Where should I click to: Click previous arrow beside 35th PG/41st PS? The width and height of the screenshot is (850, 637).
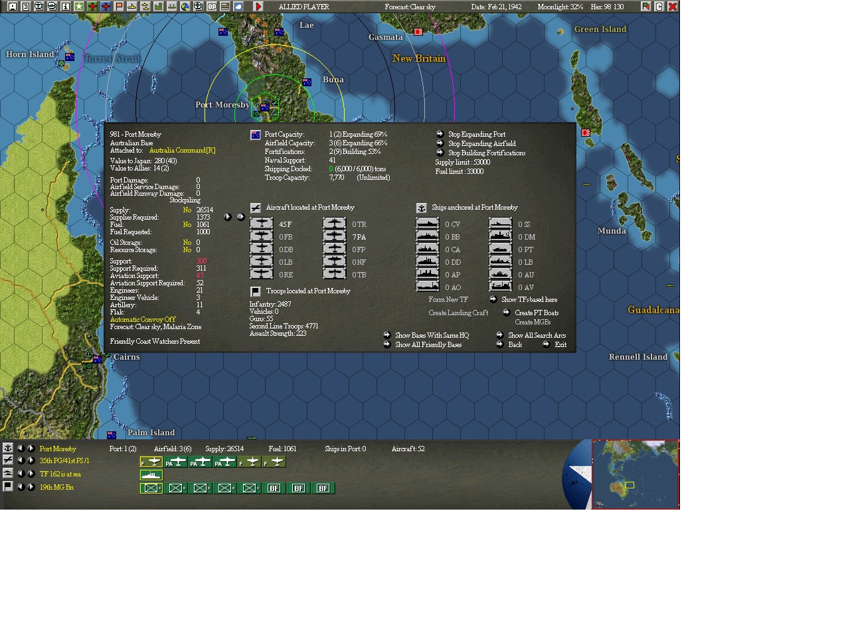click(x=21, y=460)
